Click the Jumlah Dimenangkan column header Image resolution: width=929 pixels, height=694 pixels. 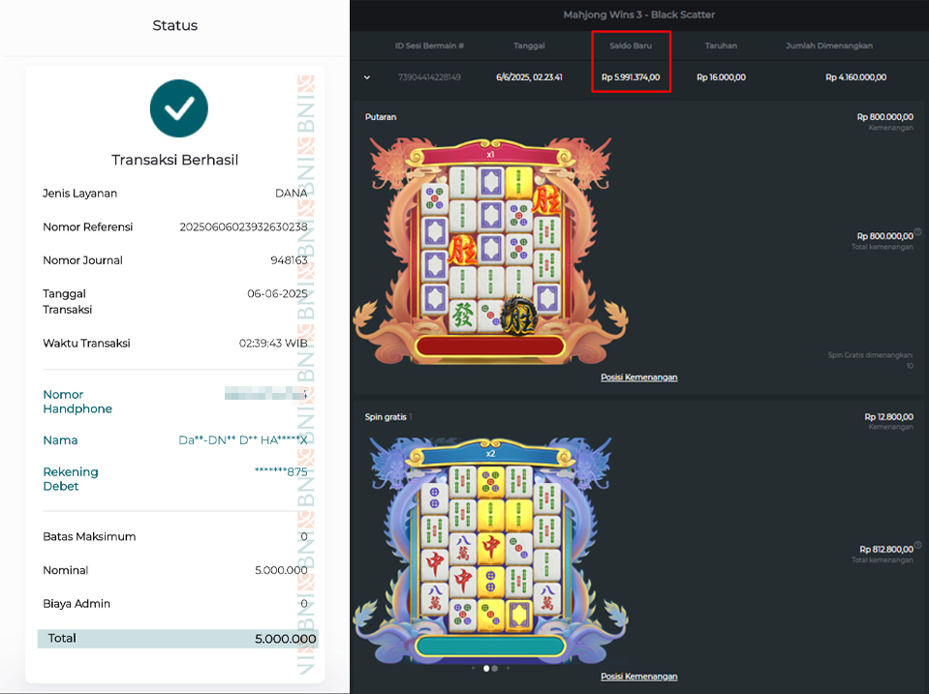829,45
